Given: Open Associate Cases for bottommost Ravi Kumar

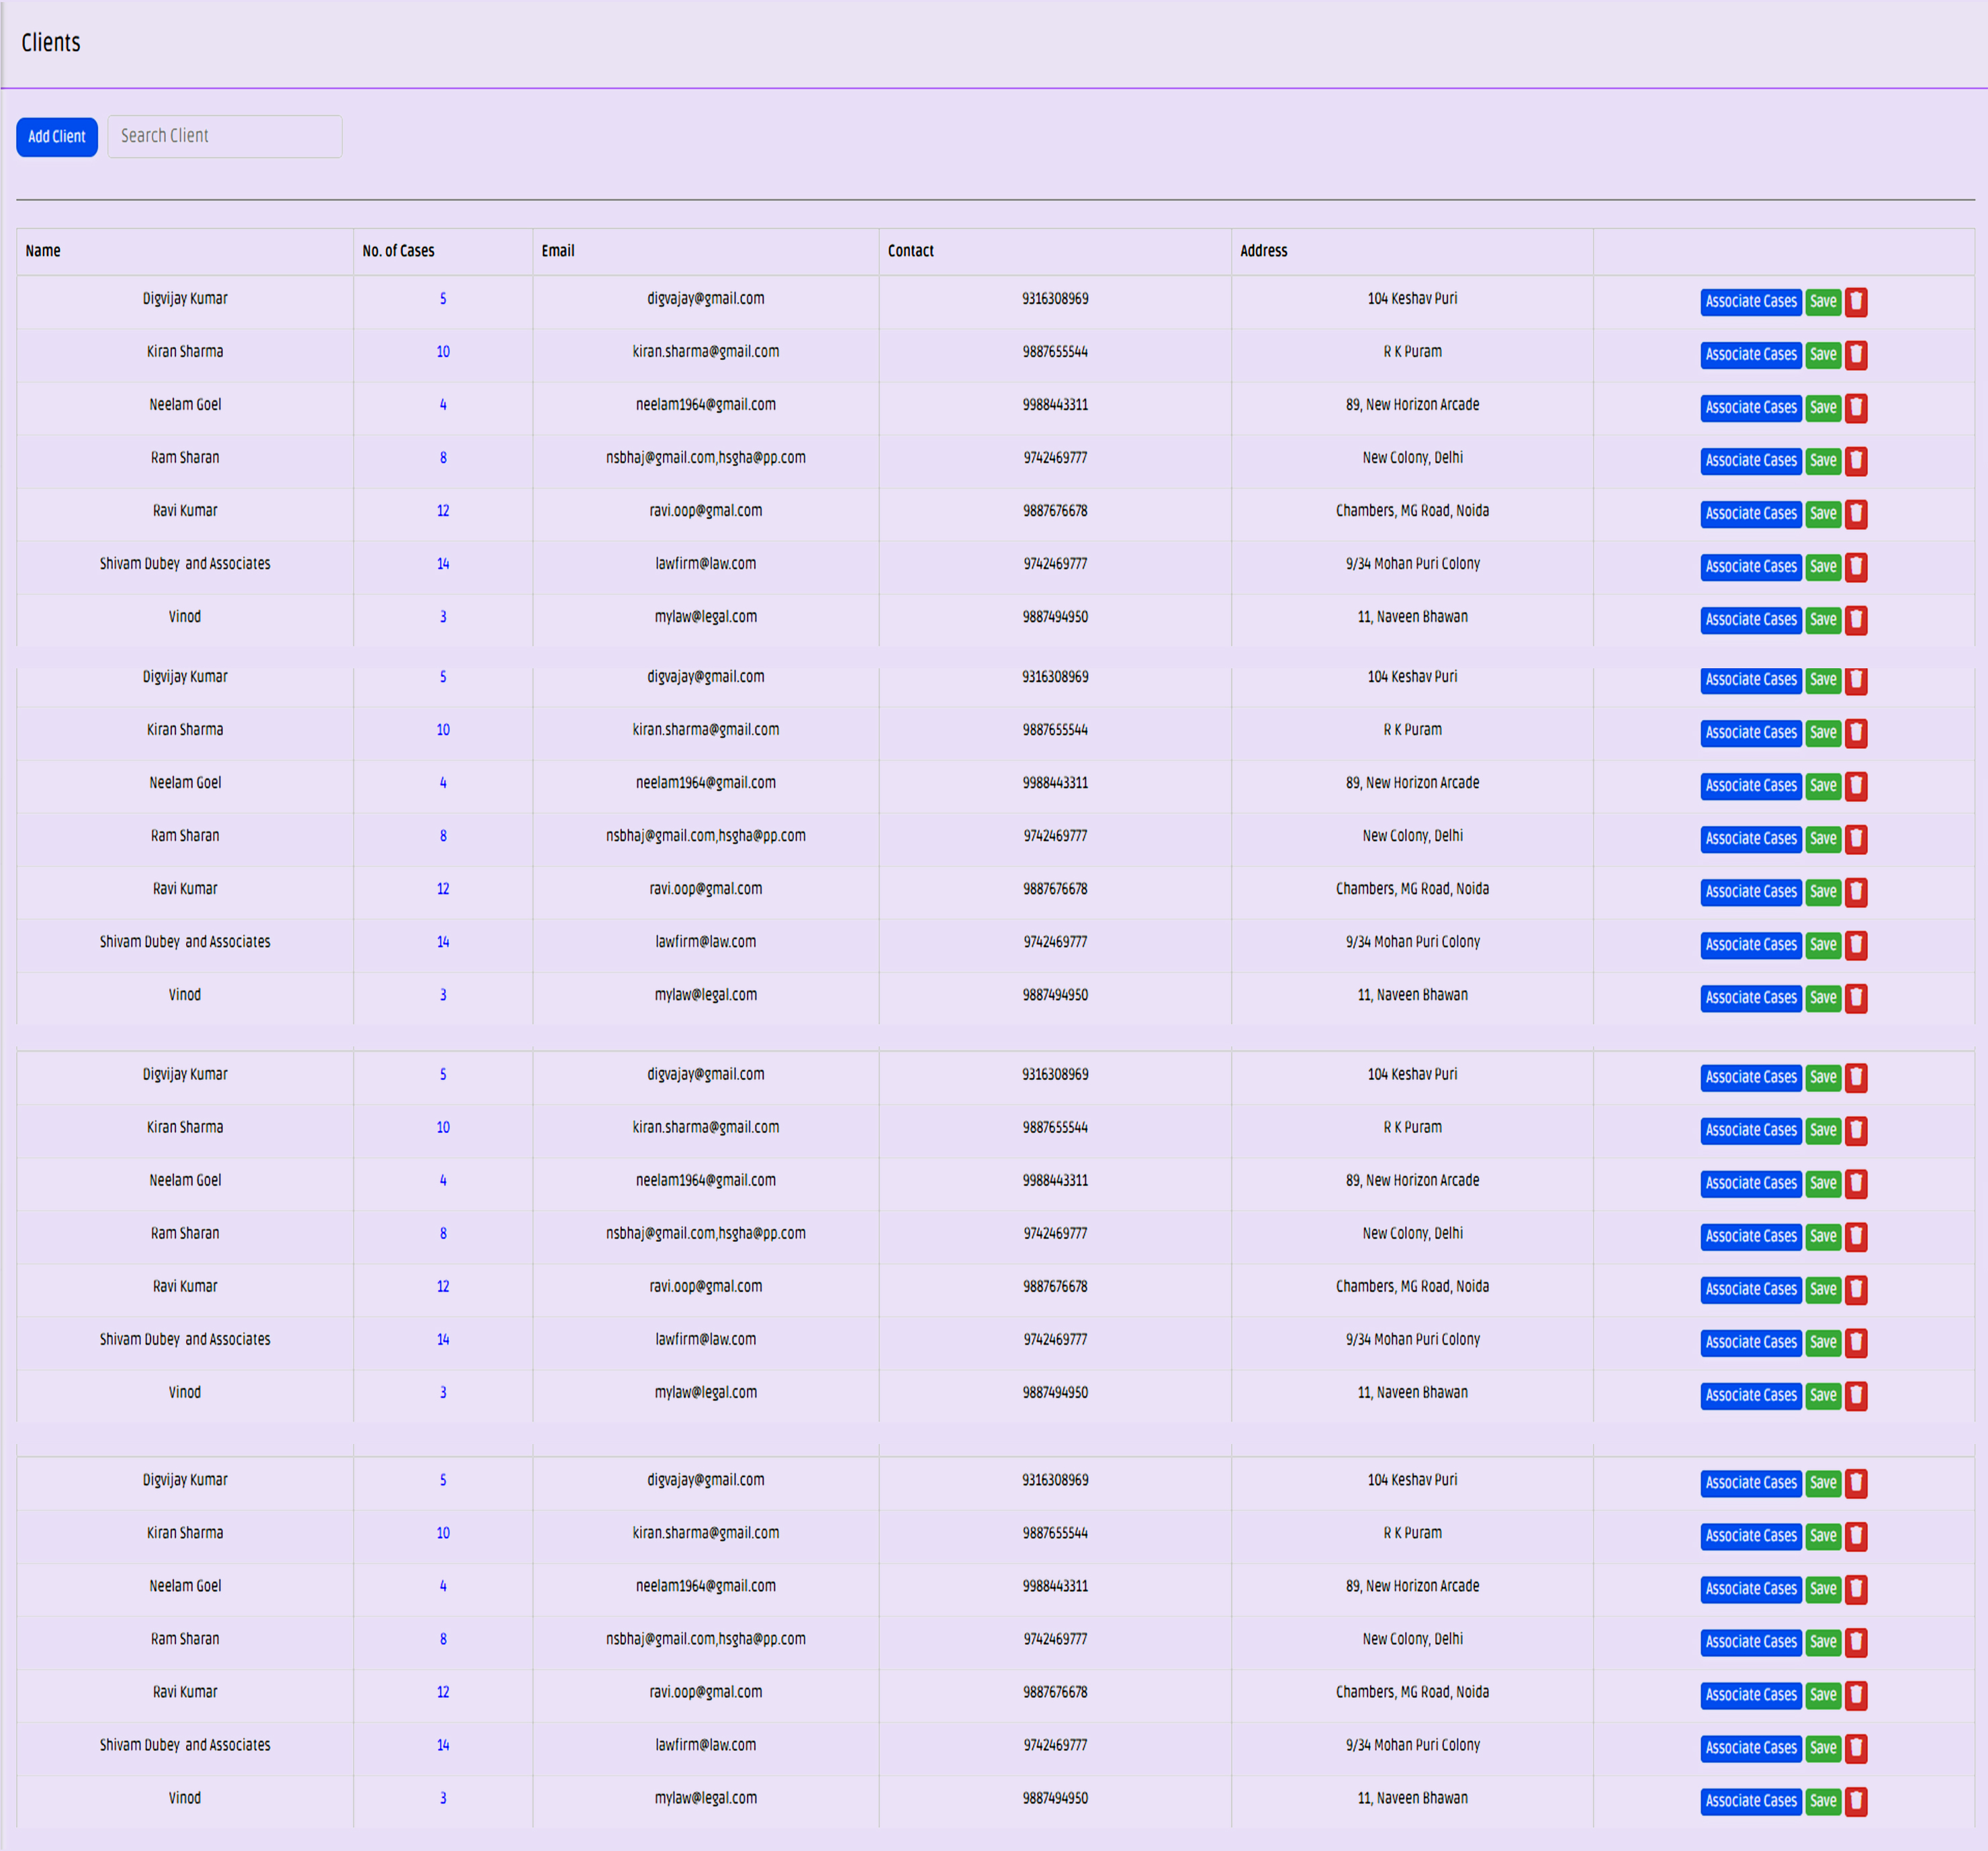Looking at the screenshot, I should coord(1750,1696).
